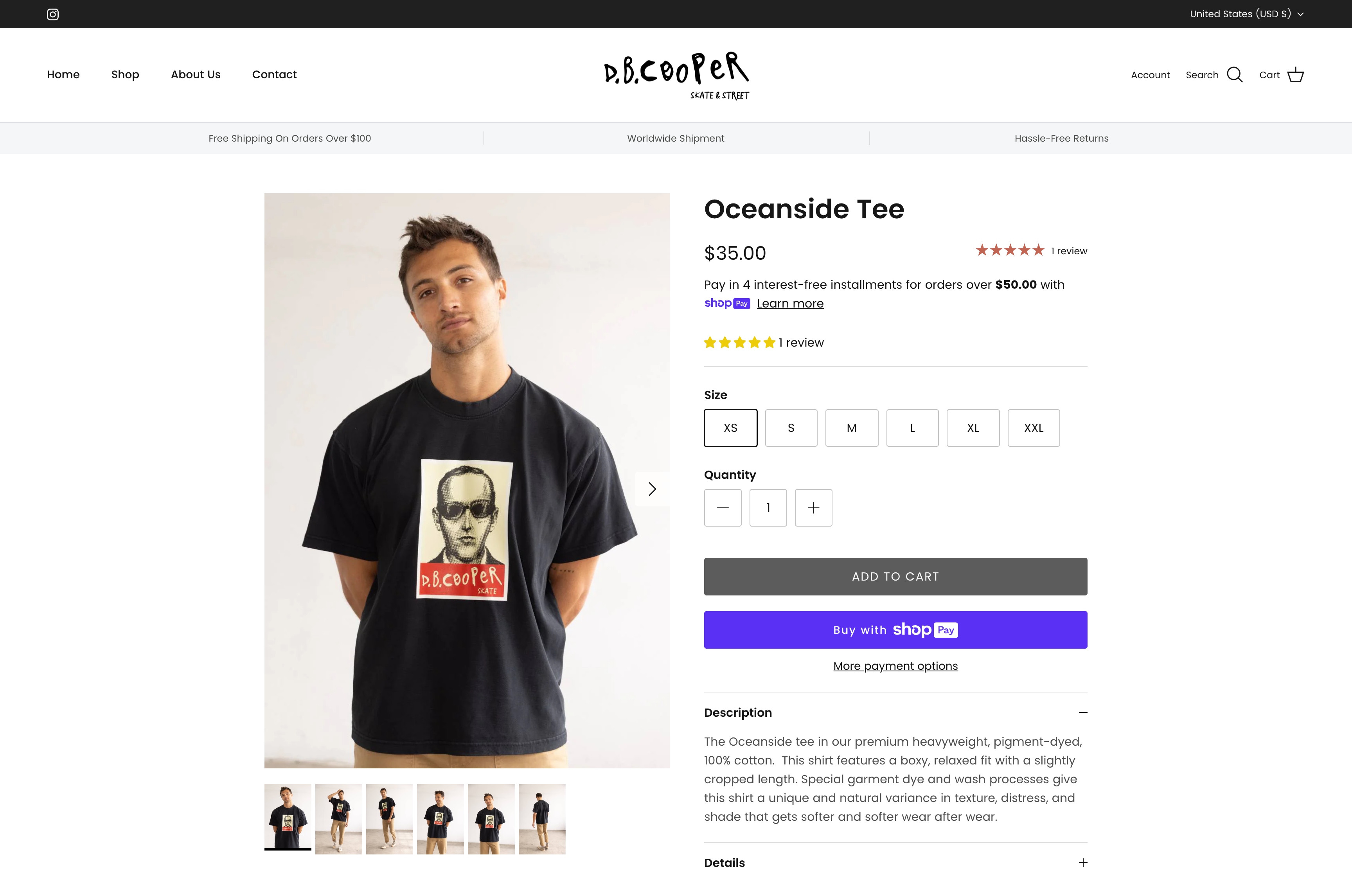Add the Oceanside Tee to cart
This screenshot has height=874, width=1352.
(895, 576)
